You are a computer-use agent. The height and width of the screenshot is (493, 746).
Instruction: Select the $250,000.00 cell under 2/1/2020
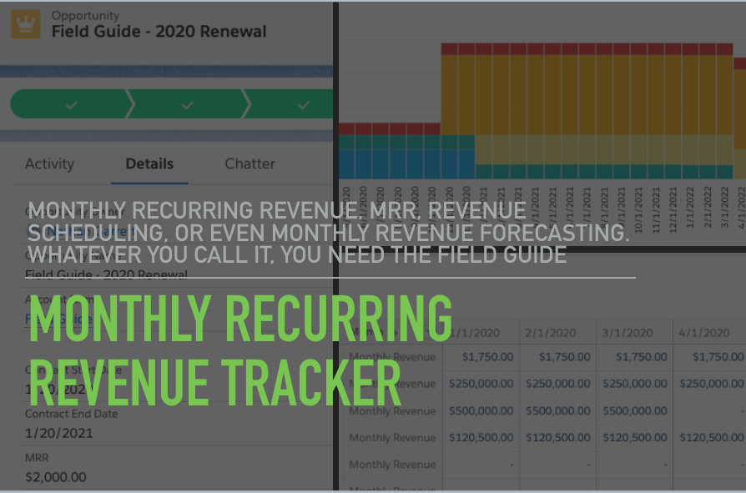click(x=557, y=384)
